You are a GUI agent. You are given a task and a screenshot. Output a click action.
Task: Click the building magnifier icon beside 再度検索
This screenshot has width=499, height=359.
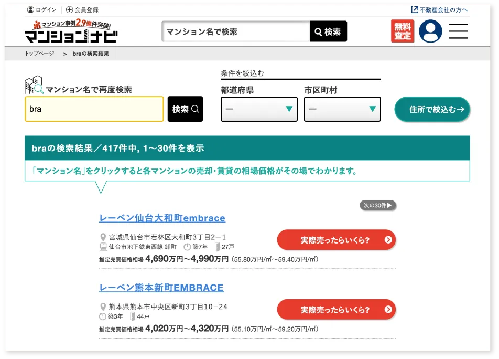click(x=34, y=85)
